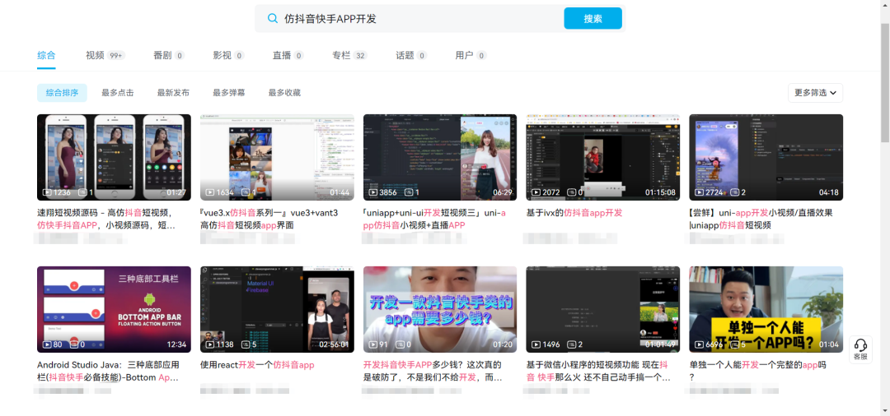Expand the 更多筛选 dropdown
Image resolution: width=890 pixels, height=416 pixels.
[815, 93]
